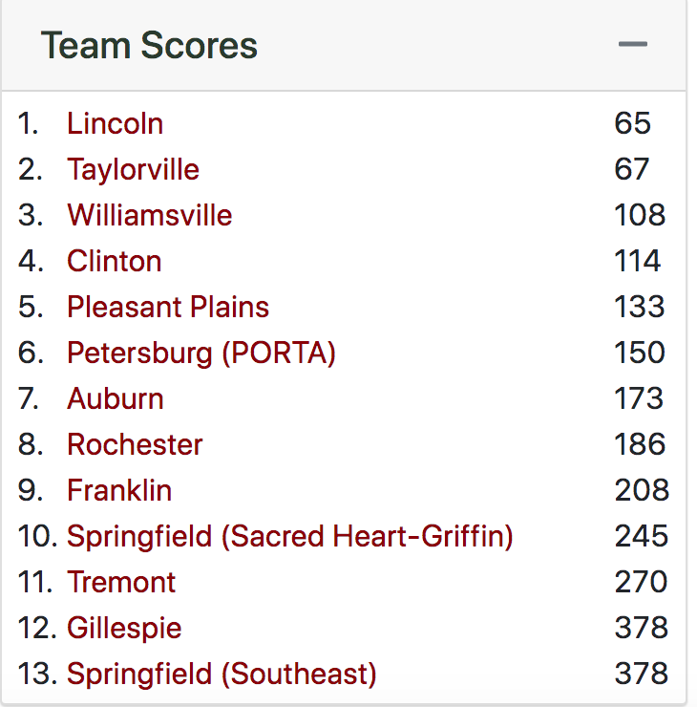Open the Taylorville team link
Screen dimensions: 697x707
pos(133,169)
